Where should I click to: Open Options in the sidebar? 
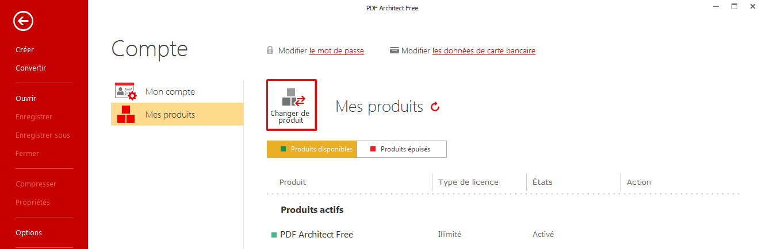29,233
